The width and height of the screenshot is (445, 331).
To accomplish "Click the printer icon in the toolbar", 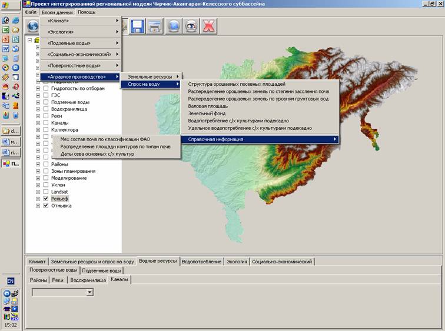I will (155, 26).
